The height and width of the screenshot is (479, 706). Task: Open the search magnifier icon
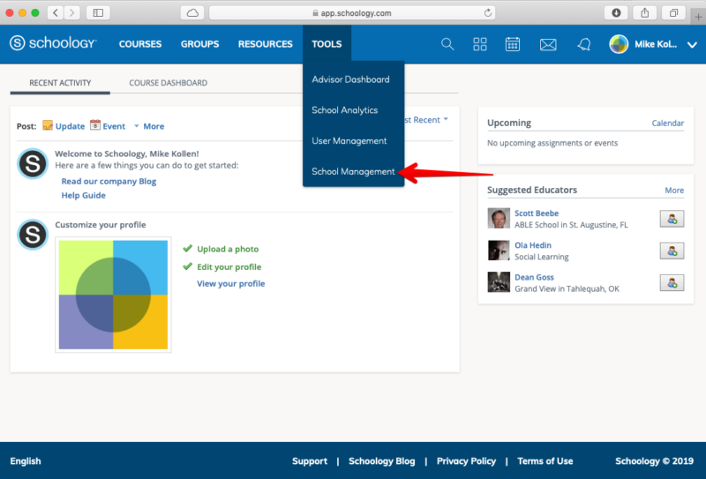click(447, 44)
